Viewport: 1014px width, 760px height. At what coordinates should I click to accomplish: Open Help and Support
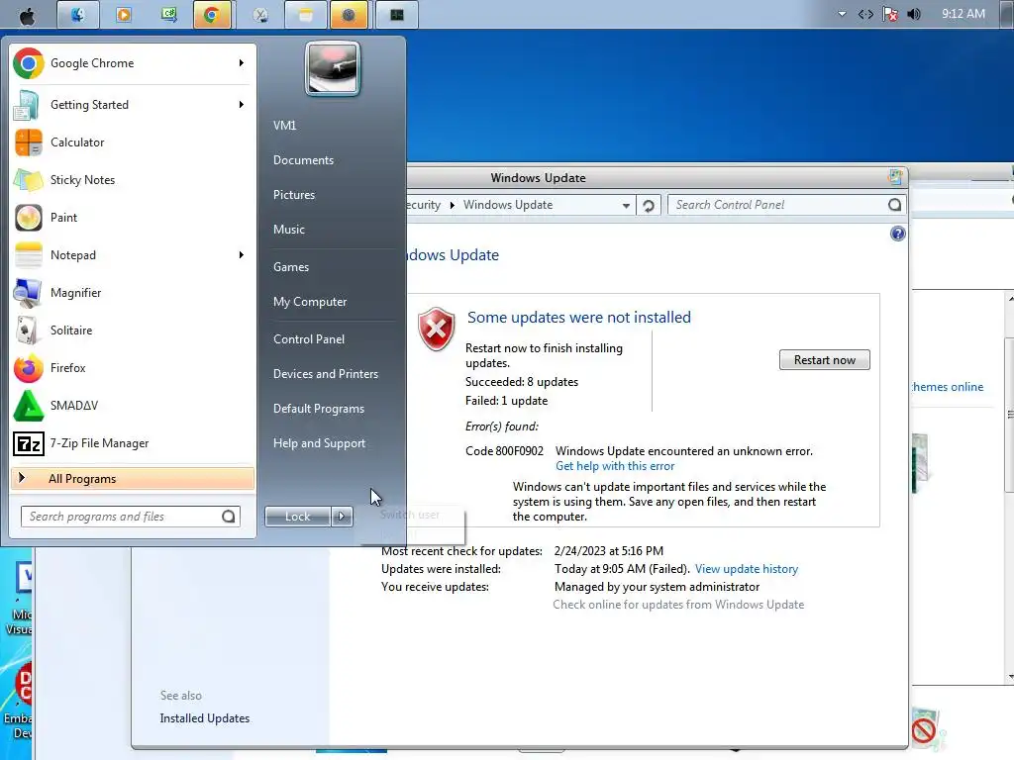319,443
